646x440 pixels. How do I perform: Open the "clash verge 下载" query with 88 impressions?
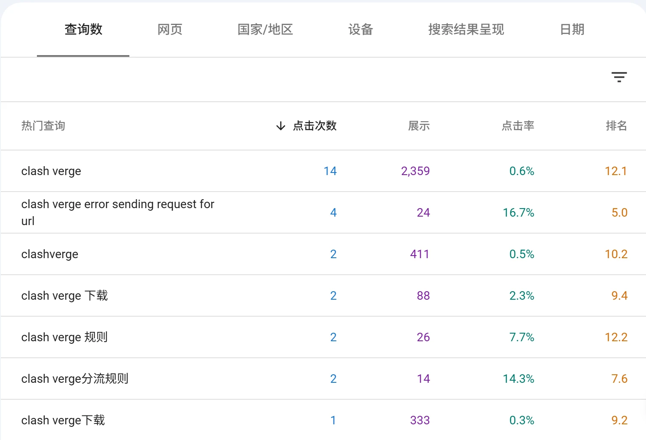64,296
